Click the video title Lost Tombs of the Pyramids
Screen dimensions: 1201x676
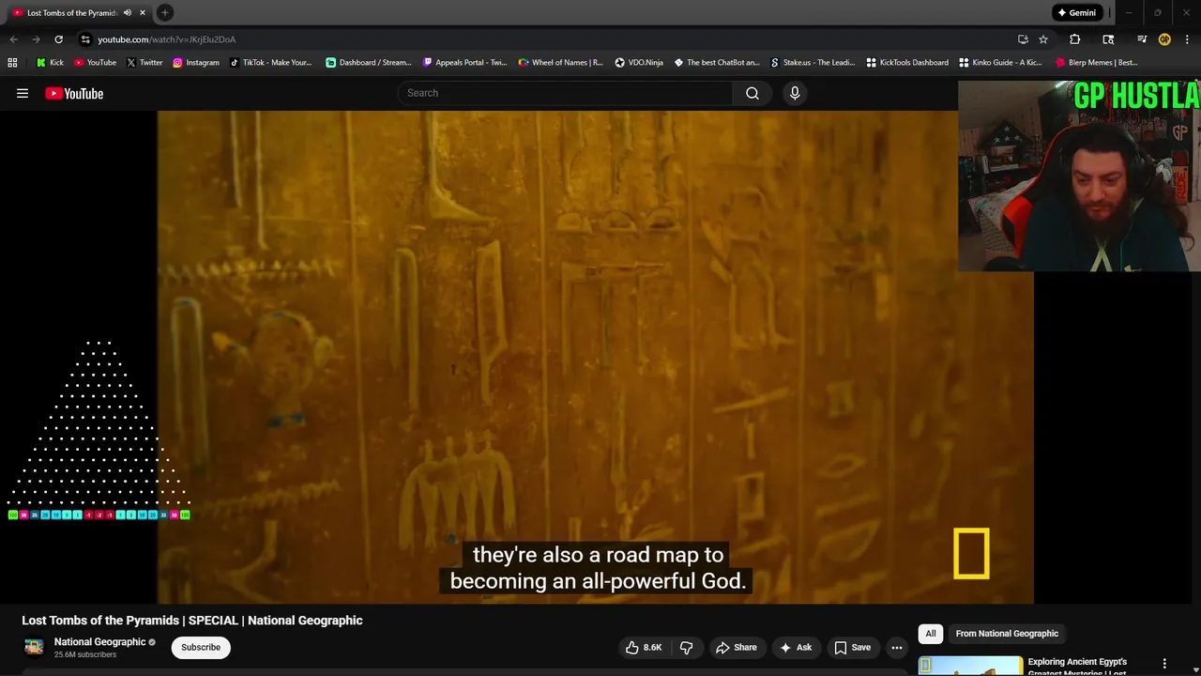coord(192,621)
